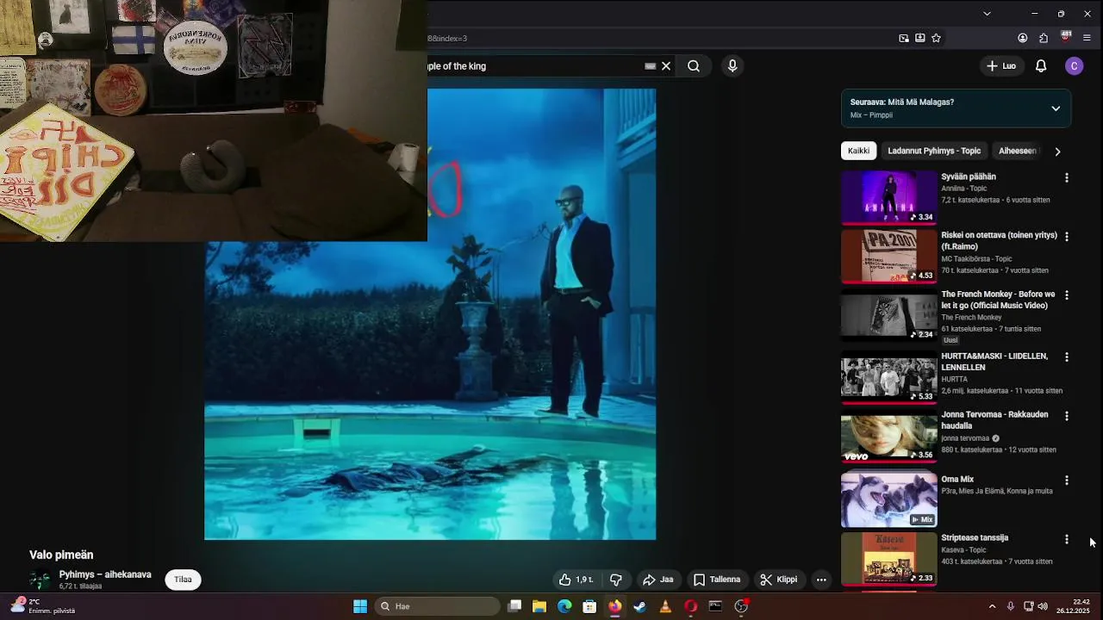Open Jonna Tervomaa Rakkauden haudalla title

click(x=994, y=420)
